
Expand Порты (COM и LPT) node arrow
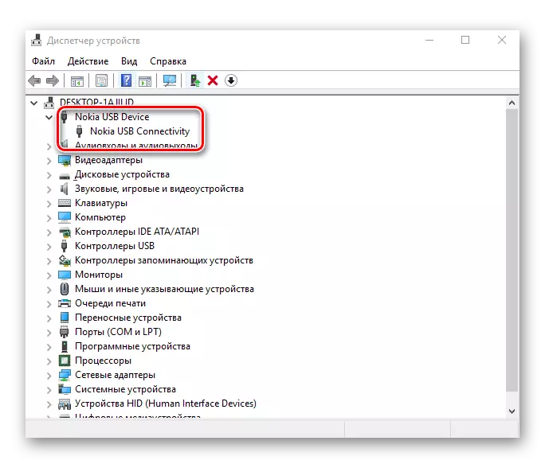[49, 333]
